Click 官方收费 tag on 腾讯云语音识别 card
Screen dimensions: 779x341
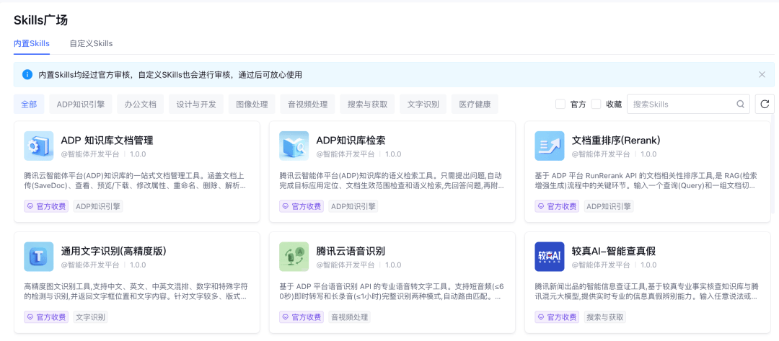point(302,317)
